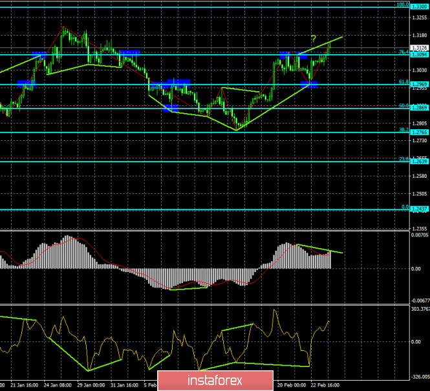Image resolution: width=430 pixels, height=391 pixels.
Task: Click the 31 Jan 16:00 time axis label
Action: 124,385
